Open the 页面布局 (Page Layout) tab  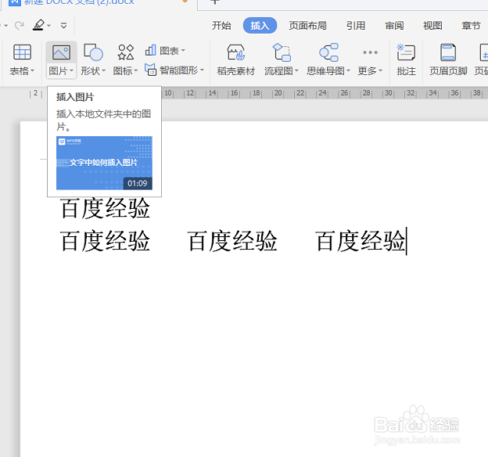[308, 26]
